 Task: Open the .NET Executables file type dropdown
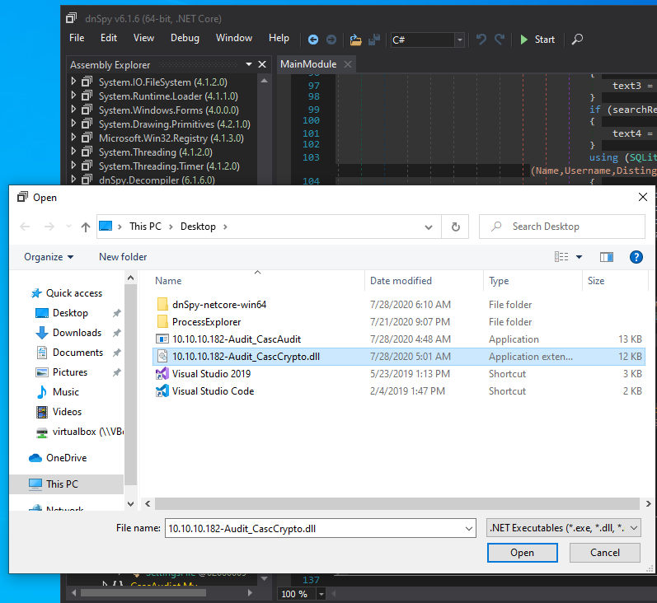pos(564,528)
